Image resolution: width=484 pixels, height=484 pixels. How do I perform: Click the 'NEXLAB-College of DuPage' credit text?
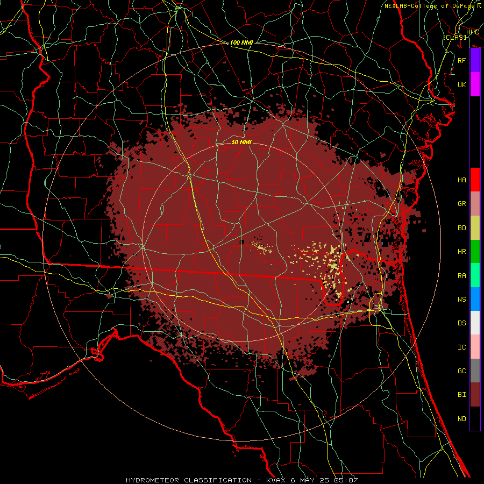tap(429, 6)
